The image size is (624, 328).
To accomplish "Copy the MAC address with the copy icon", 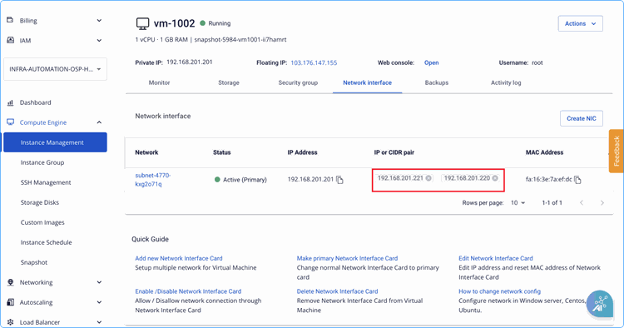I will pyautogui.click(x=577, y=180).
